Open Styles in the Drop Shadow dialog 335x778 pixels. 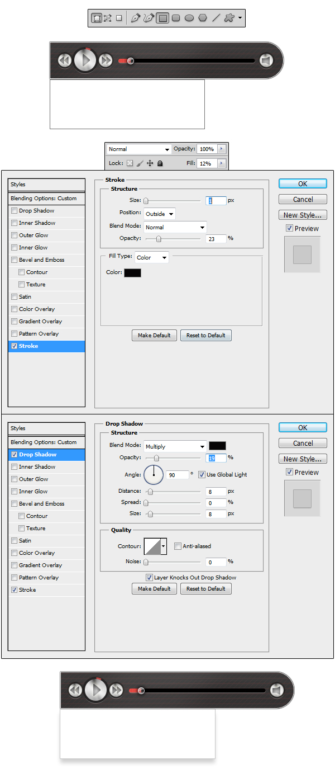coord(47,428)
